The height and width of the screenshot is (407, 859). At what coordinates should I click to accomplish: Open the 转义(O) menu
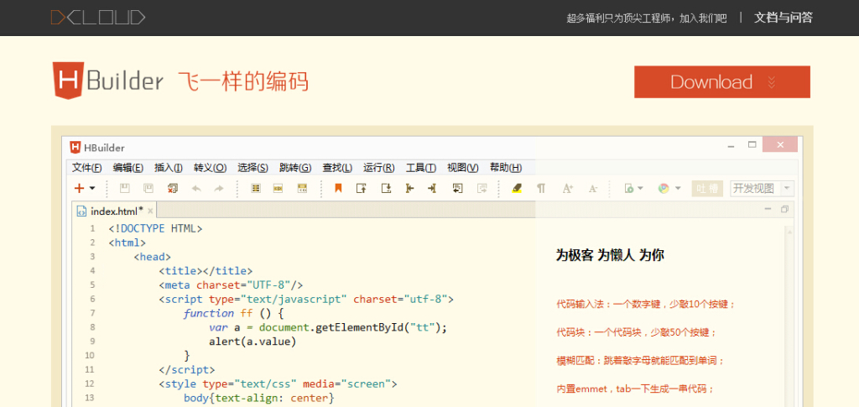[210, 168]
